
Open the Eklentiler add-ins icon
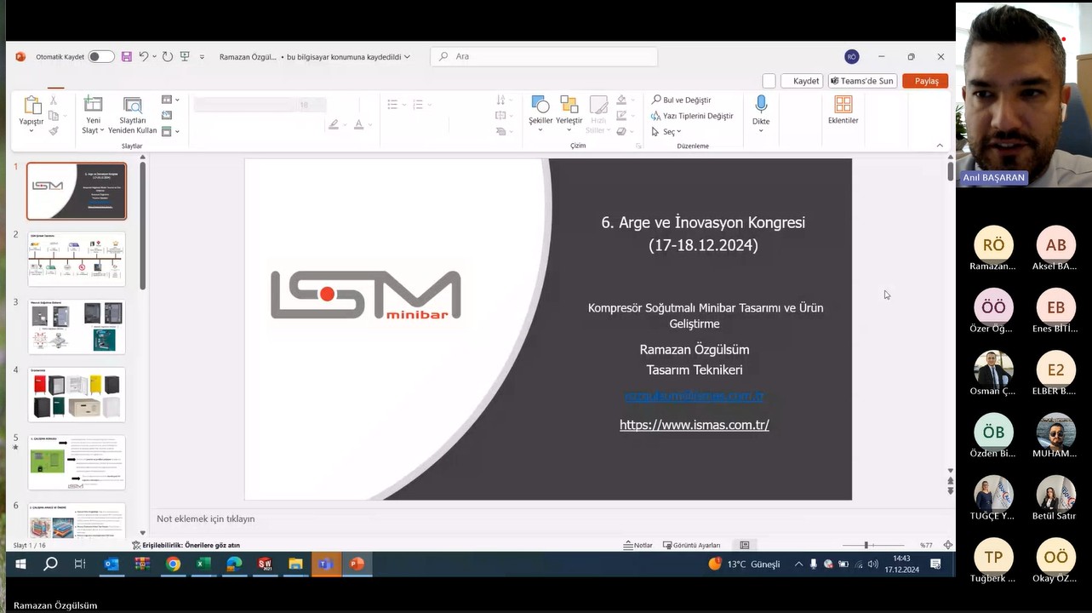tap(843, 105)
